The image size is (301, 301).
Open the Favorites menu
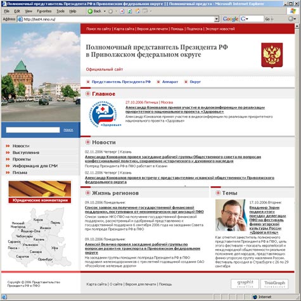[44, 11]
